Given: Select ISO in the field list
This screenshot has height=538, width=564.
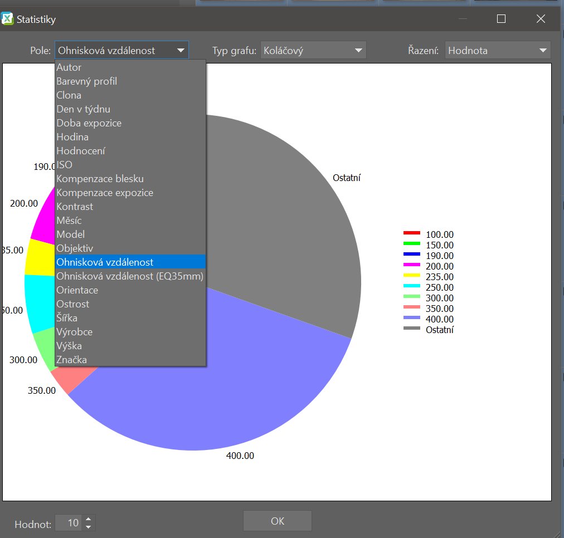Looking at the screenshot, I should pos(130,165).
